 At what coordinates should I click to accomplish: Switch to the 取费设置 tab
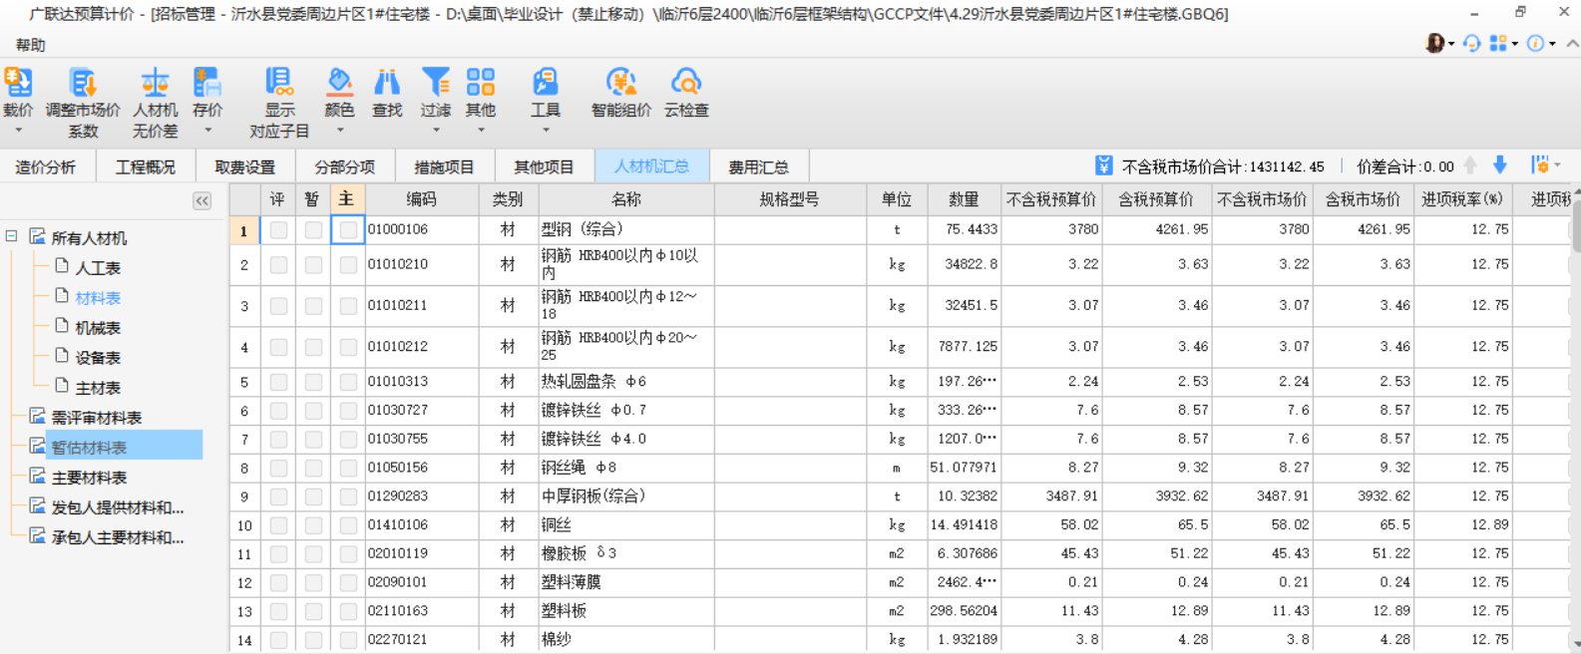coord(245,166)
